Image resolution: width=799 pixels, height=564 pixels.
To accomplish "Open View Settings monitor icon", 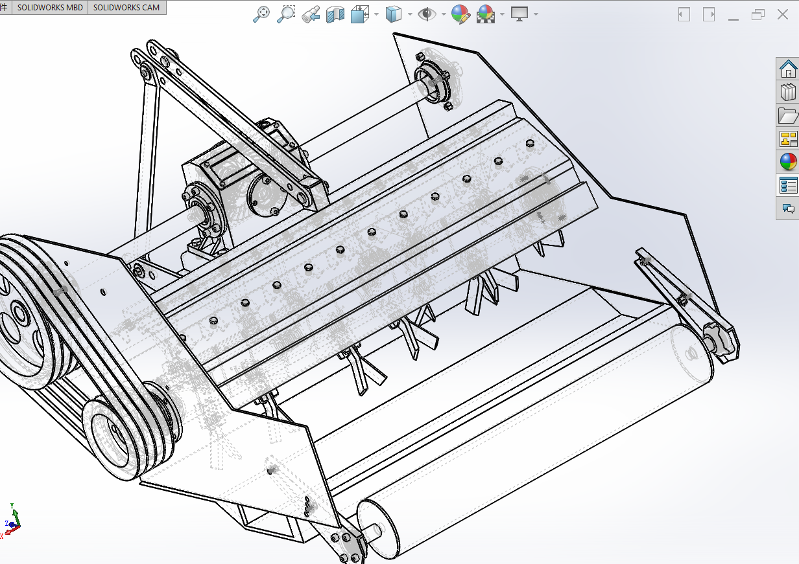I will (519, 14).
